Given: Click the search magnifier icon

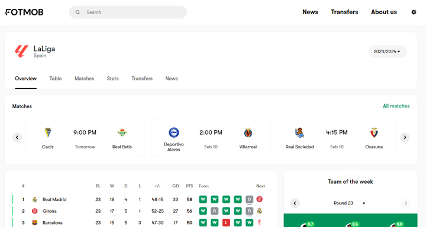Looking at the screenshot, I should click(78, 12).
